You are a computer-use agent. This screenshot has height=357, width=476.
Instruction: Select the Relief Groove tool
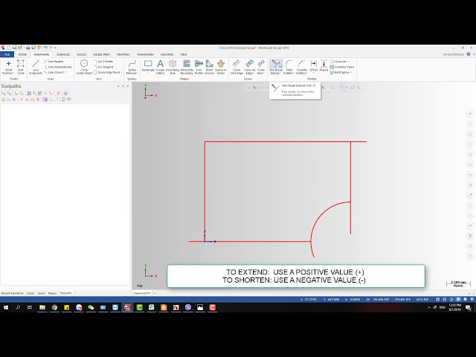(210, 67)
